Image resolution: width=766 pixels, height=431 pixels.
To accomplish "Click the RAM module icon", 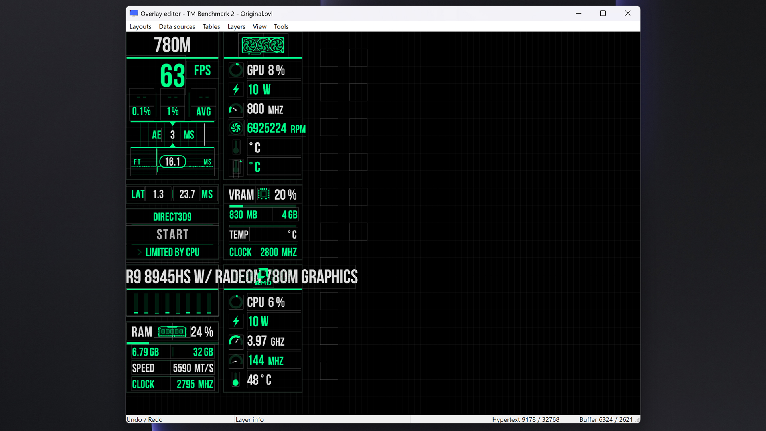I will pos(172,332).
